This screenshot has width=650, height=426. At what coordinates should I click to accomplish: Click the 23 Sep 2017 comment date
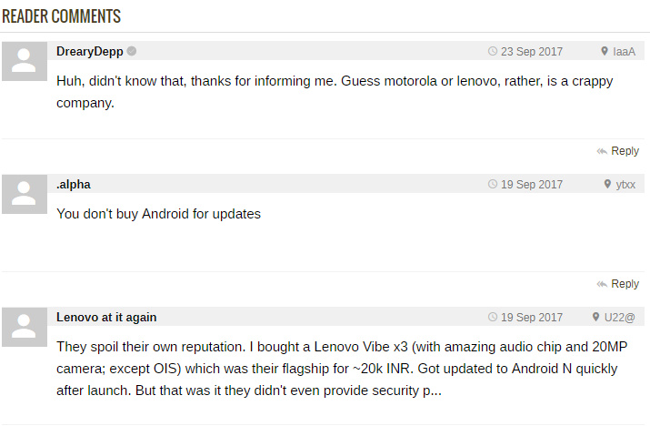pyautogui.click(x=532, y=52)
